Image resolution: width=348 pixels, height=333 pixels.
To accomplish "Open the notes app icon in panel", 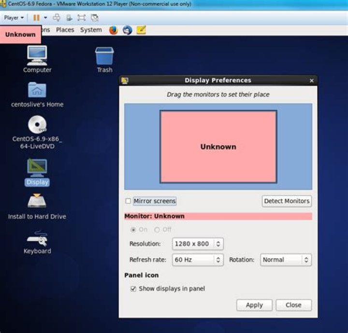I will [x=141, y=30].
